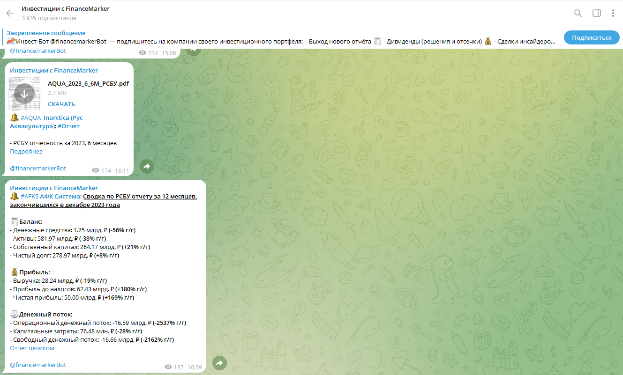Download the AQUA_2023_6_6М_РСБУ.pdf thumbnail arrow
The width and height of the screenshot is (623, 375).
tap(24, 94)
